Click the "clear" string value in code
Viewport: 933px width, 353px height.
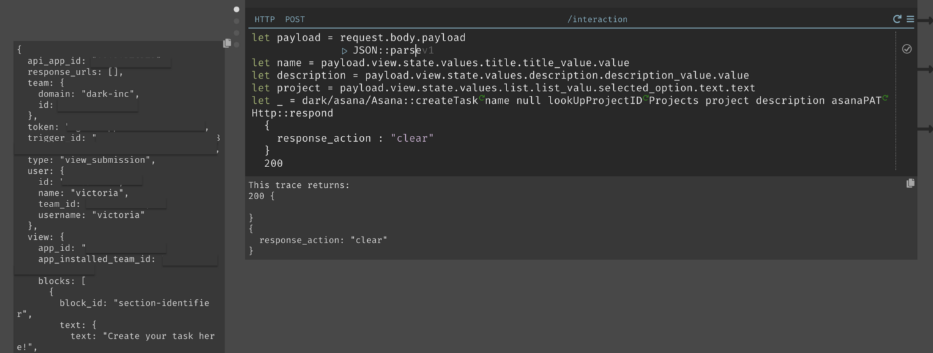coord(412,139)
